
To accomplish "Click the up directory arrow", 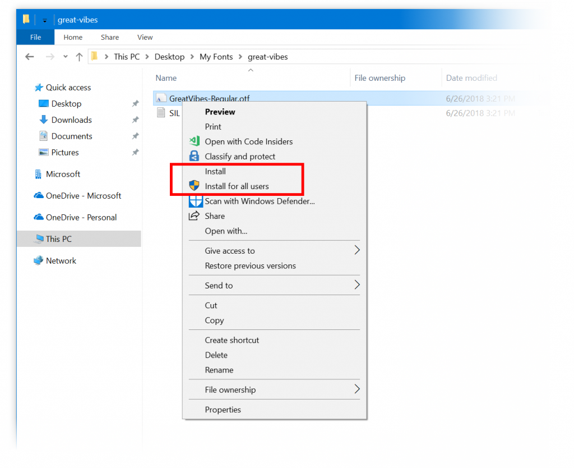I will click(79, 57).
